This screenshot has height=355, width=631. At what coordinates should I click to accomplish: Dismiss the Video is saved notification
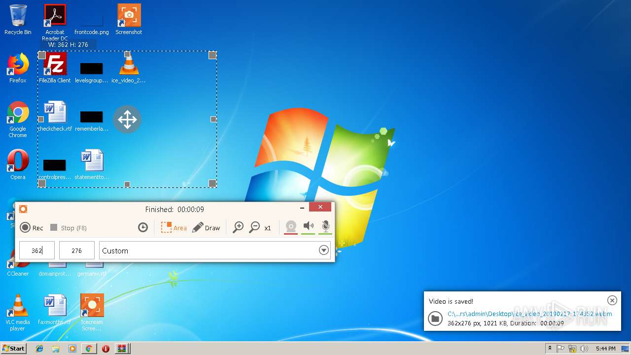[x=612, y=300]
